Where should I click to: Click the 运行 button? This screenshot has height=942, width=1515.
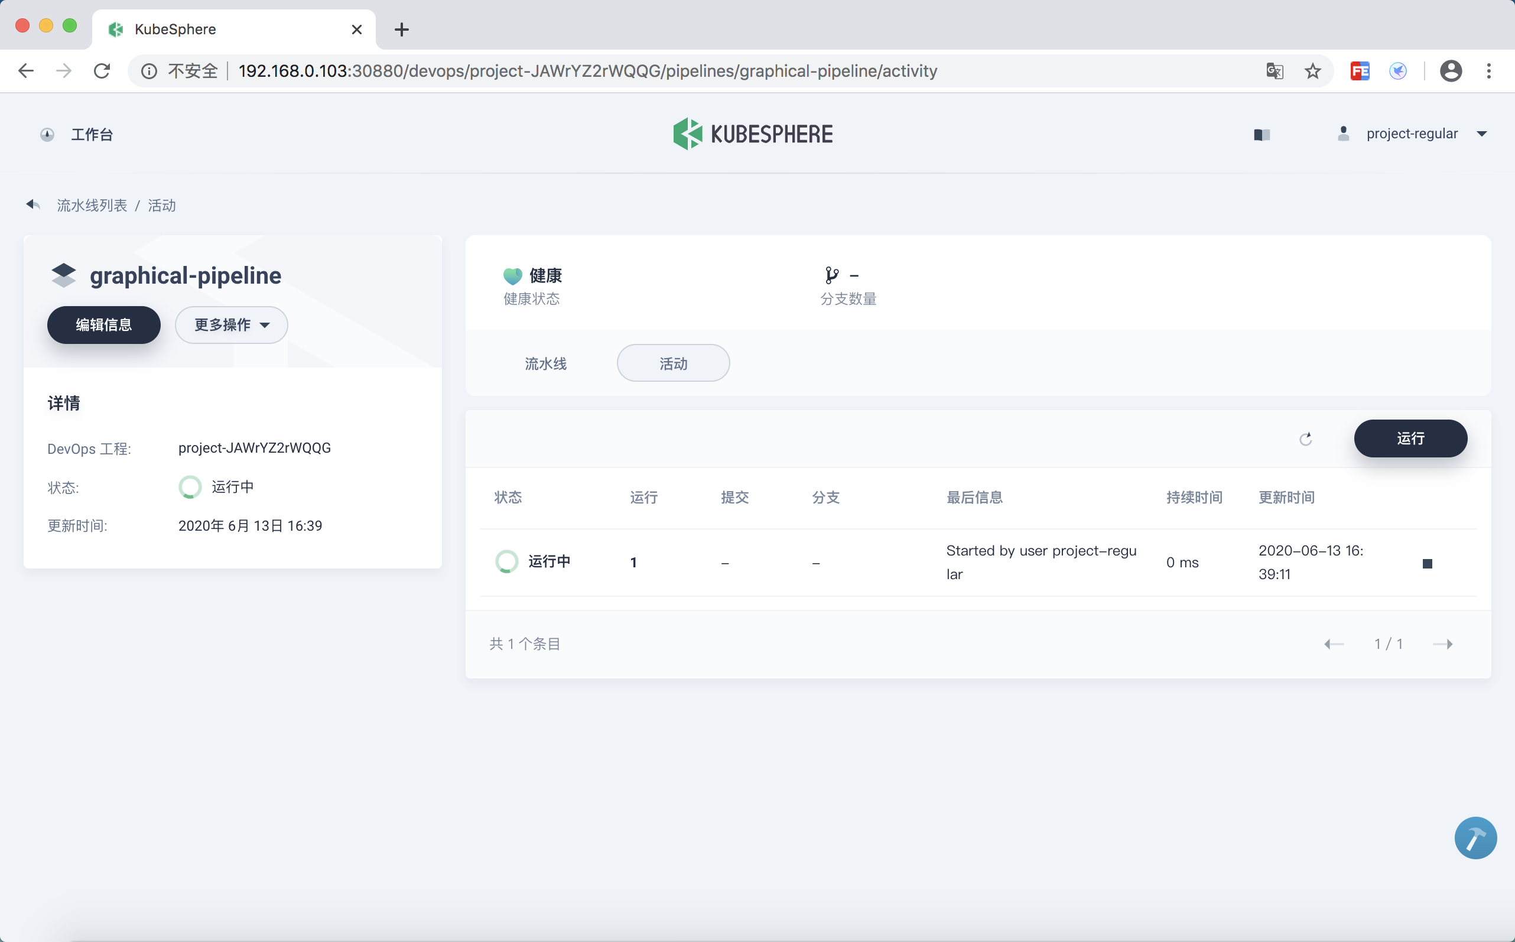click(x=1410, y=438)
